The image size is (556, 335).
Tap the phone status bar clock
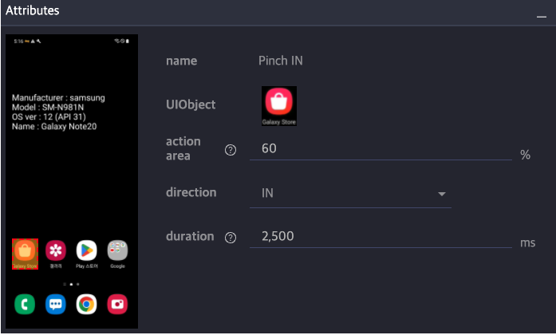point(18,41)
